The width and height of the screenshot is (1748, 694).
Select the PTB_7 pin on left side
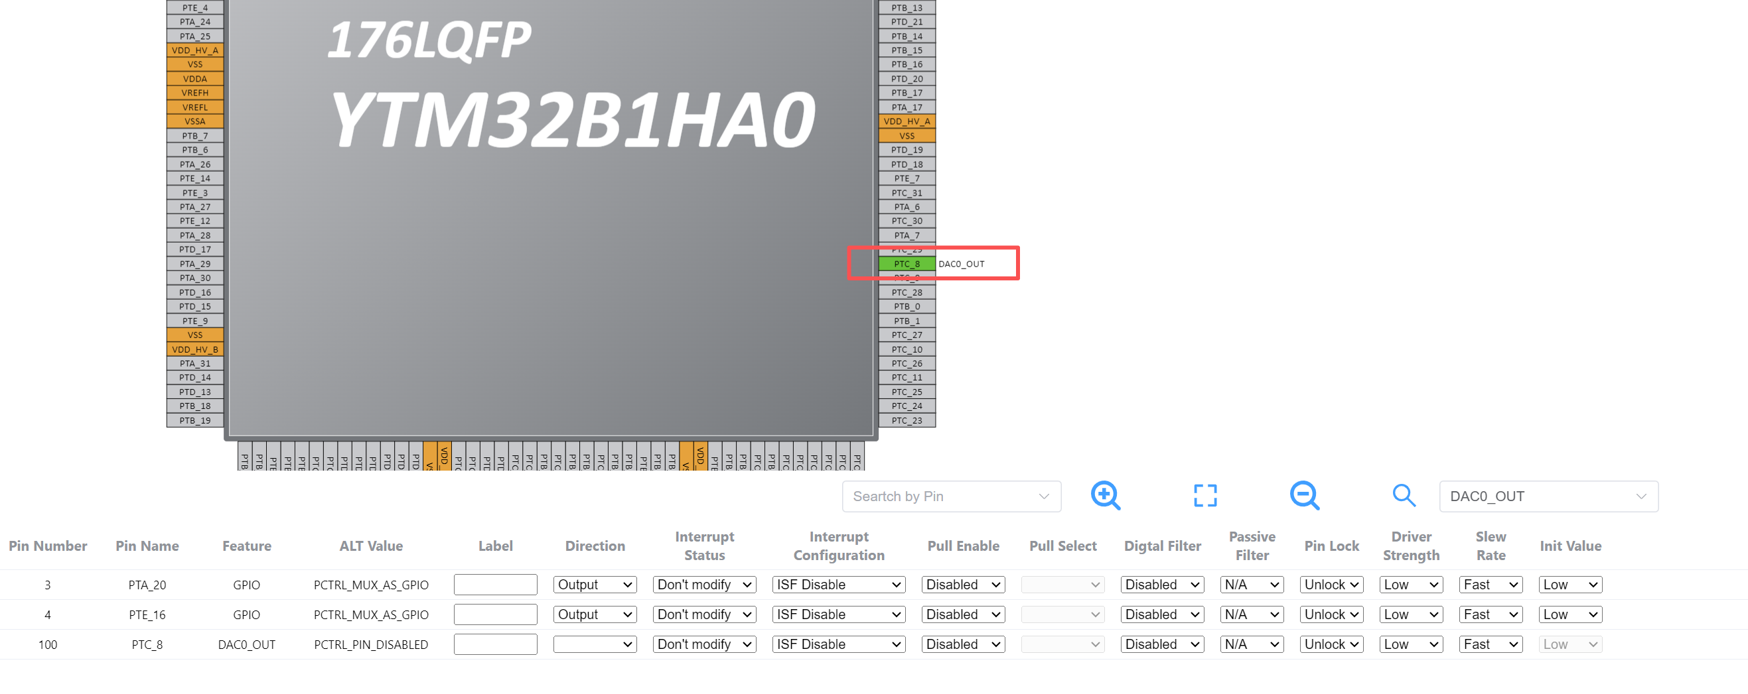tap(194, 135)
